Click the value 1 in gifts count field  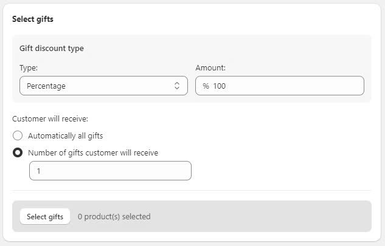coord(38,171)
